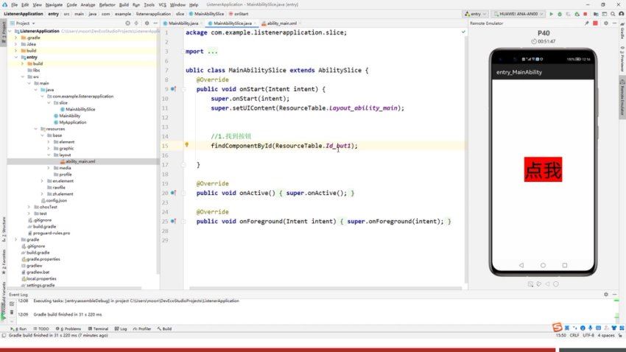Click the Sogou input method S icon
This screenshot has height=352, width=626.
(557, 328)
